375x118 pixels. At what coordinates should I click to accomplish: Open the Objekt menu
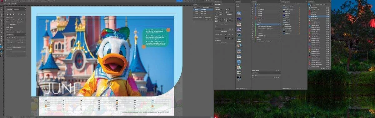[x=28, y=1]
